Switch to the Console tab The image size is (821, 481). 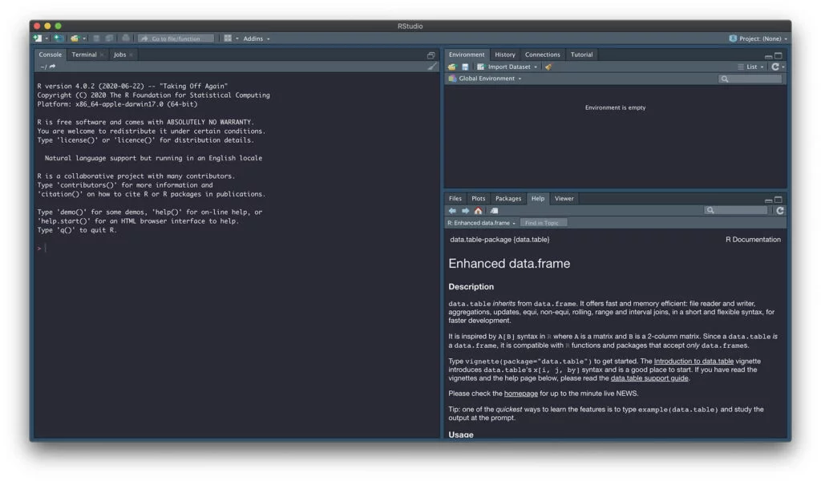click(x=51, y=55)
